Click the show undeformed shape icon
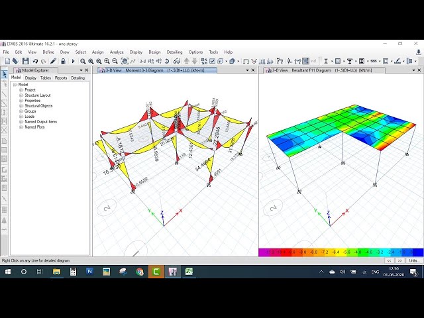 click(x=246, y=62)
